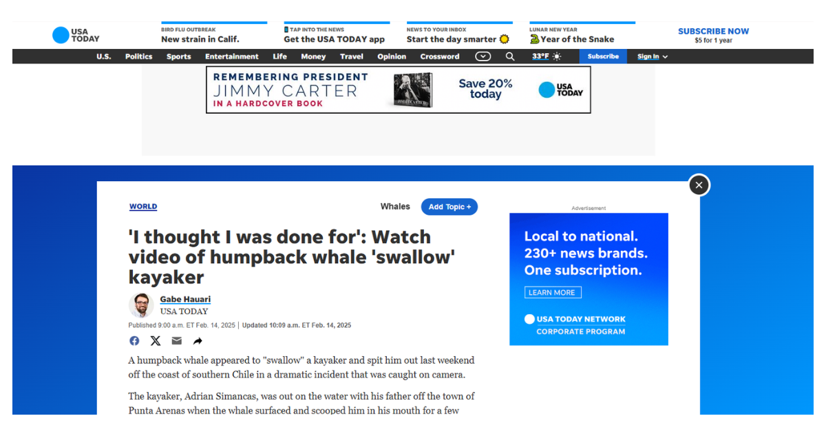Open Gabe Hauari author link
This screenshot has width=826, height=436.
(185, 299)
